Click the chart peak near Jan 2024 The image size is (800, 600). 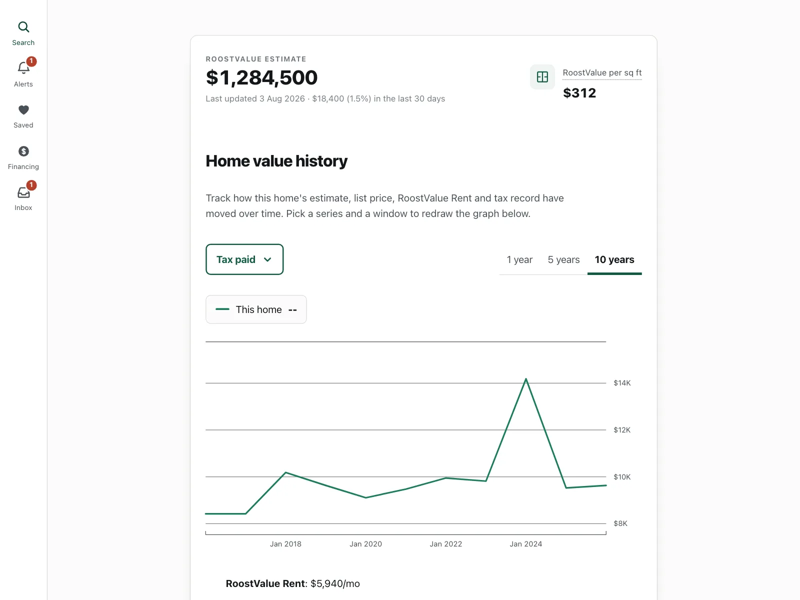pyautogui.click(x=526, y=379)
